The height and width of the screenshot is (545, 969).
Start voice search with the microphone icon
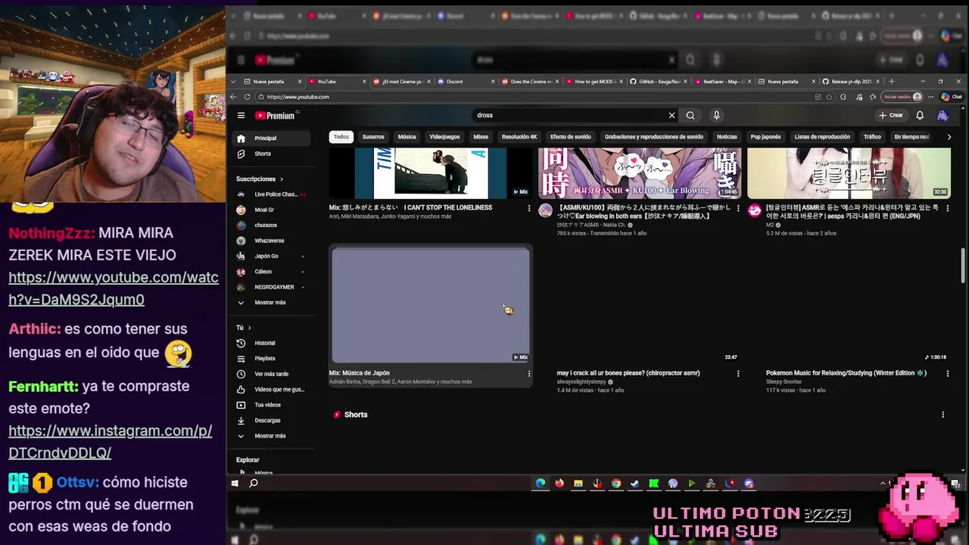(716, 116)
